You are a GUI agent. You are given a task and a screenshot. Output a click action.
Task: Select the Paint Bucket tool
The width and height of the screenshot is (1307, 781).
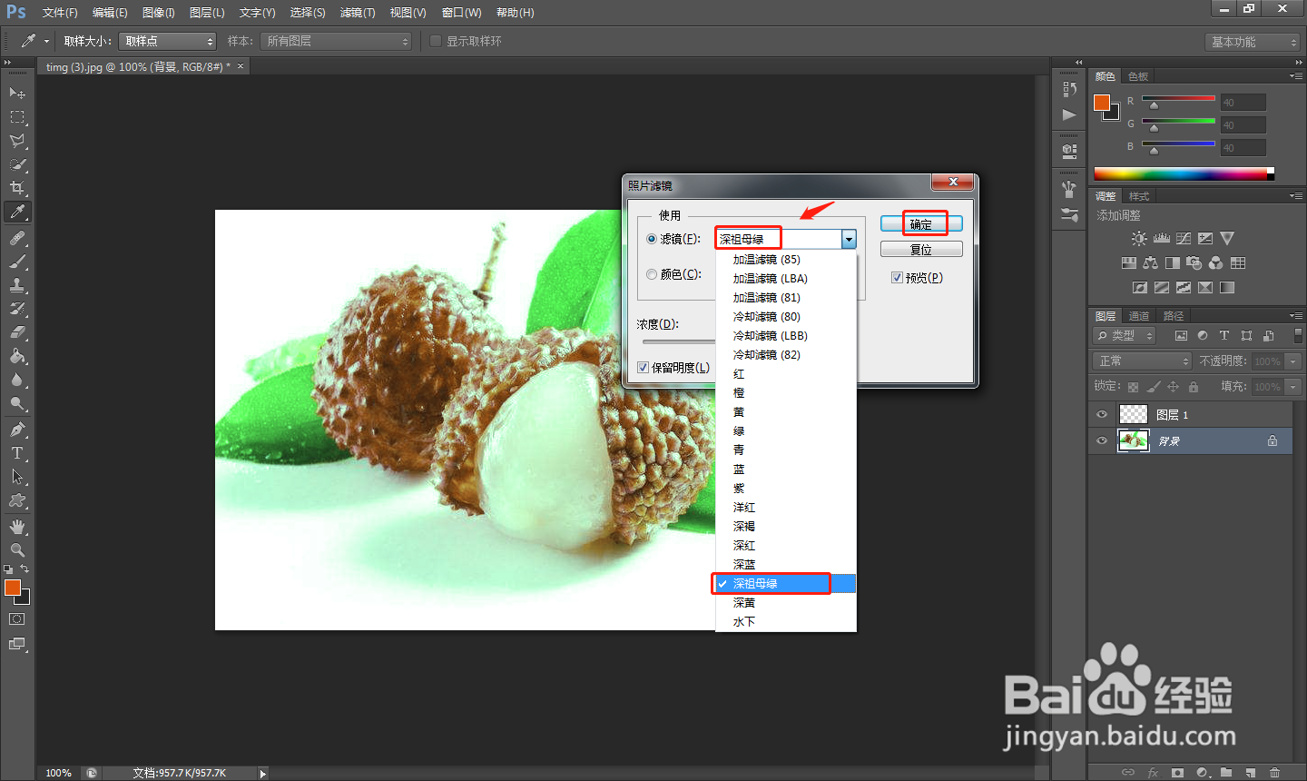(17, 356)
